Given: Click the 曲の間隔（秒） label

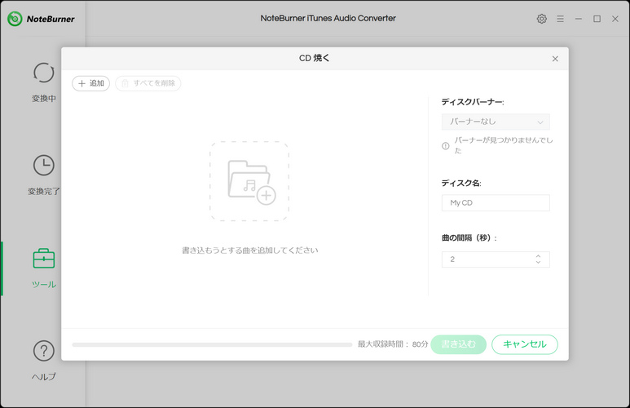Looking at the screenshot, I should pyautogui.click(x=469, y=237).
